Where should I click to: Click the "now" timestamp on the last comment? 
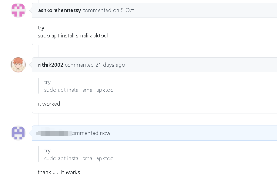pos(105,133)
